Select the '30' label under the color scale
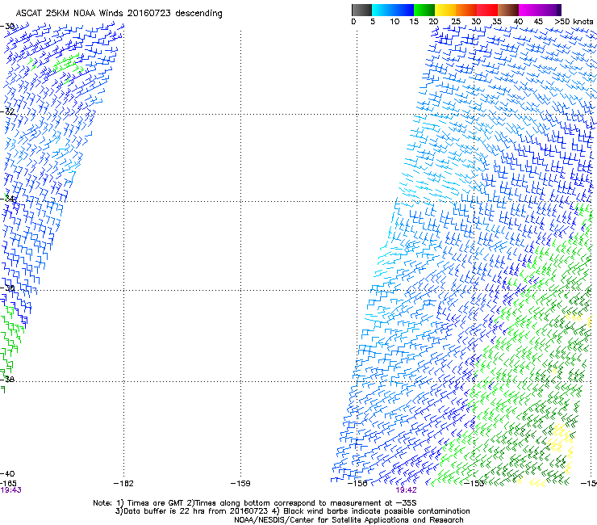This screenshot has width=597, height=525. click(476, 22)
